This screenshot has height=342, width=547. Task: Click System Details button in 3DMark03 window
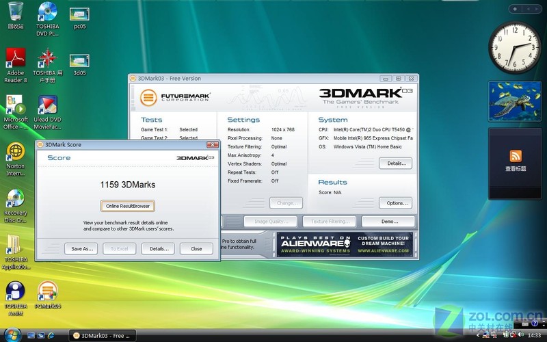coord(396,163)
